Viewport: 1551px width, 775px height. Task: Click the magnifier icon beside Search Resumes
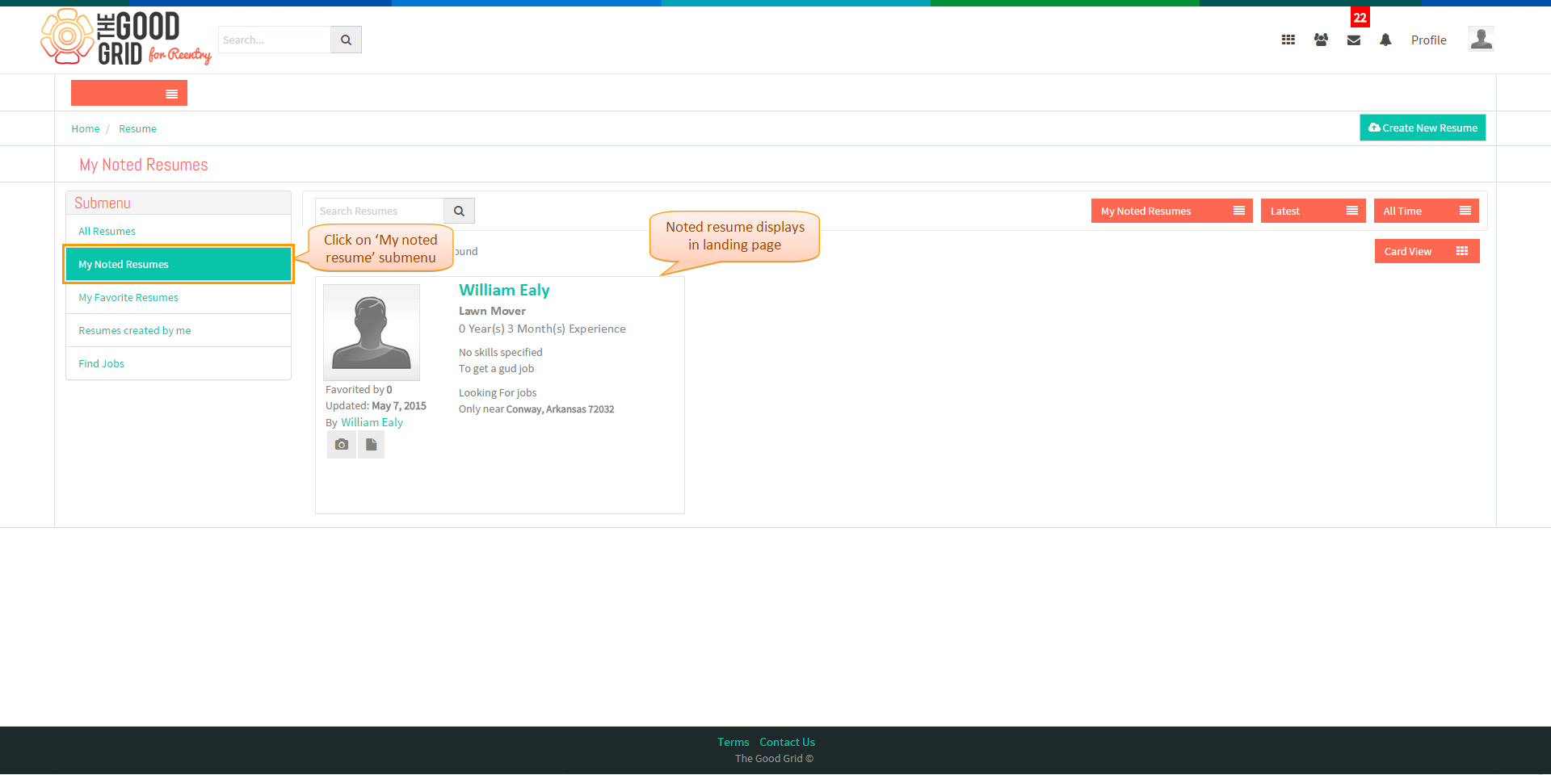tap(459, 211)
